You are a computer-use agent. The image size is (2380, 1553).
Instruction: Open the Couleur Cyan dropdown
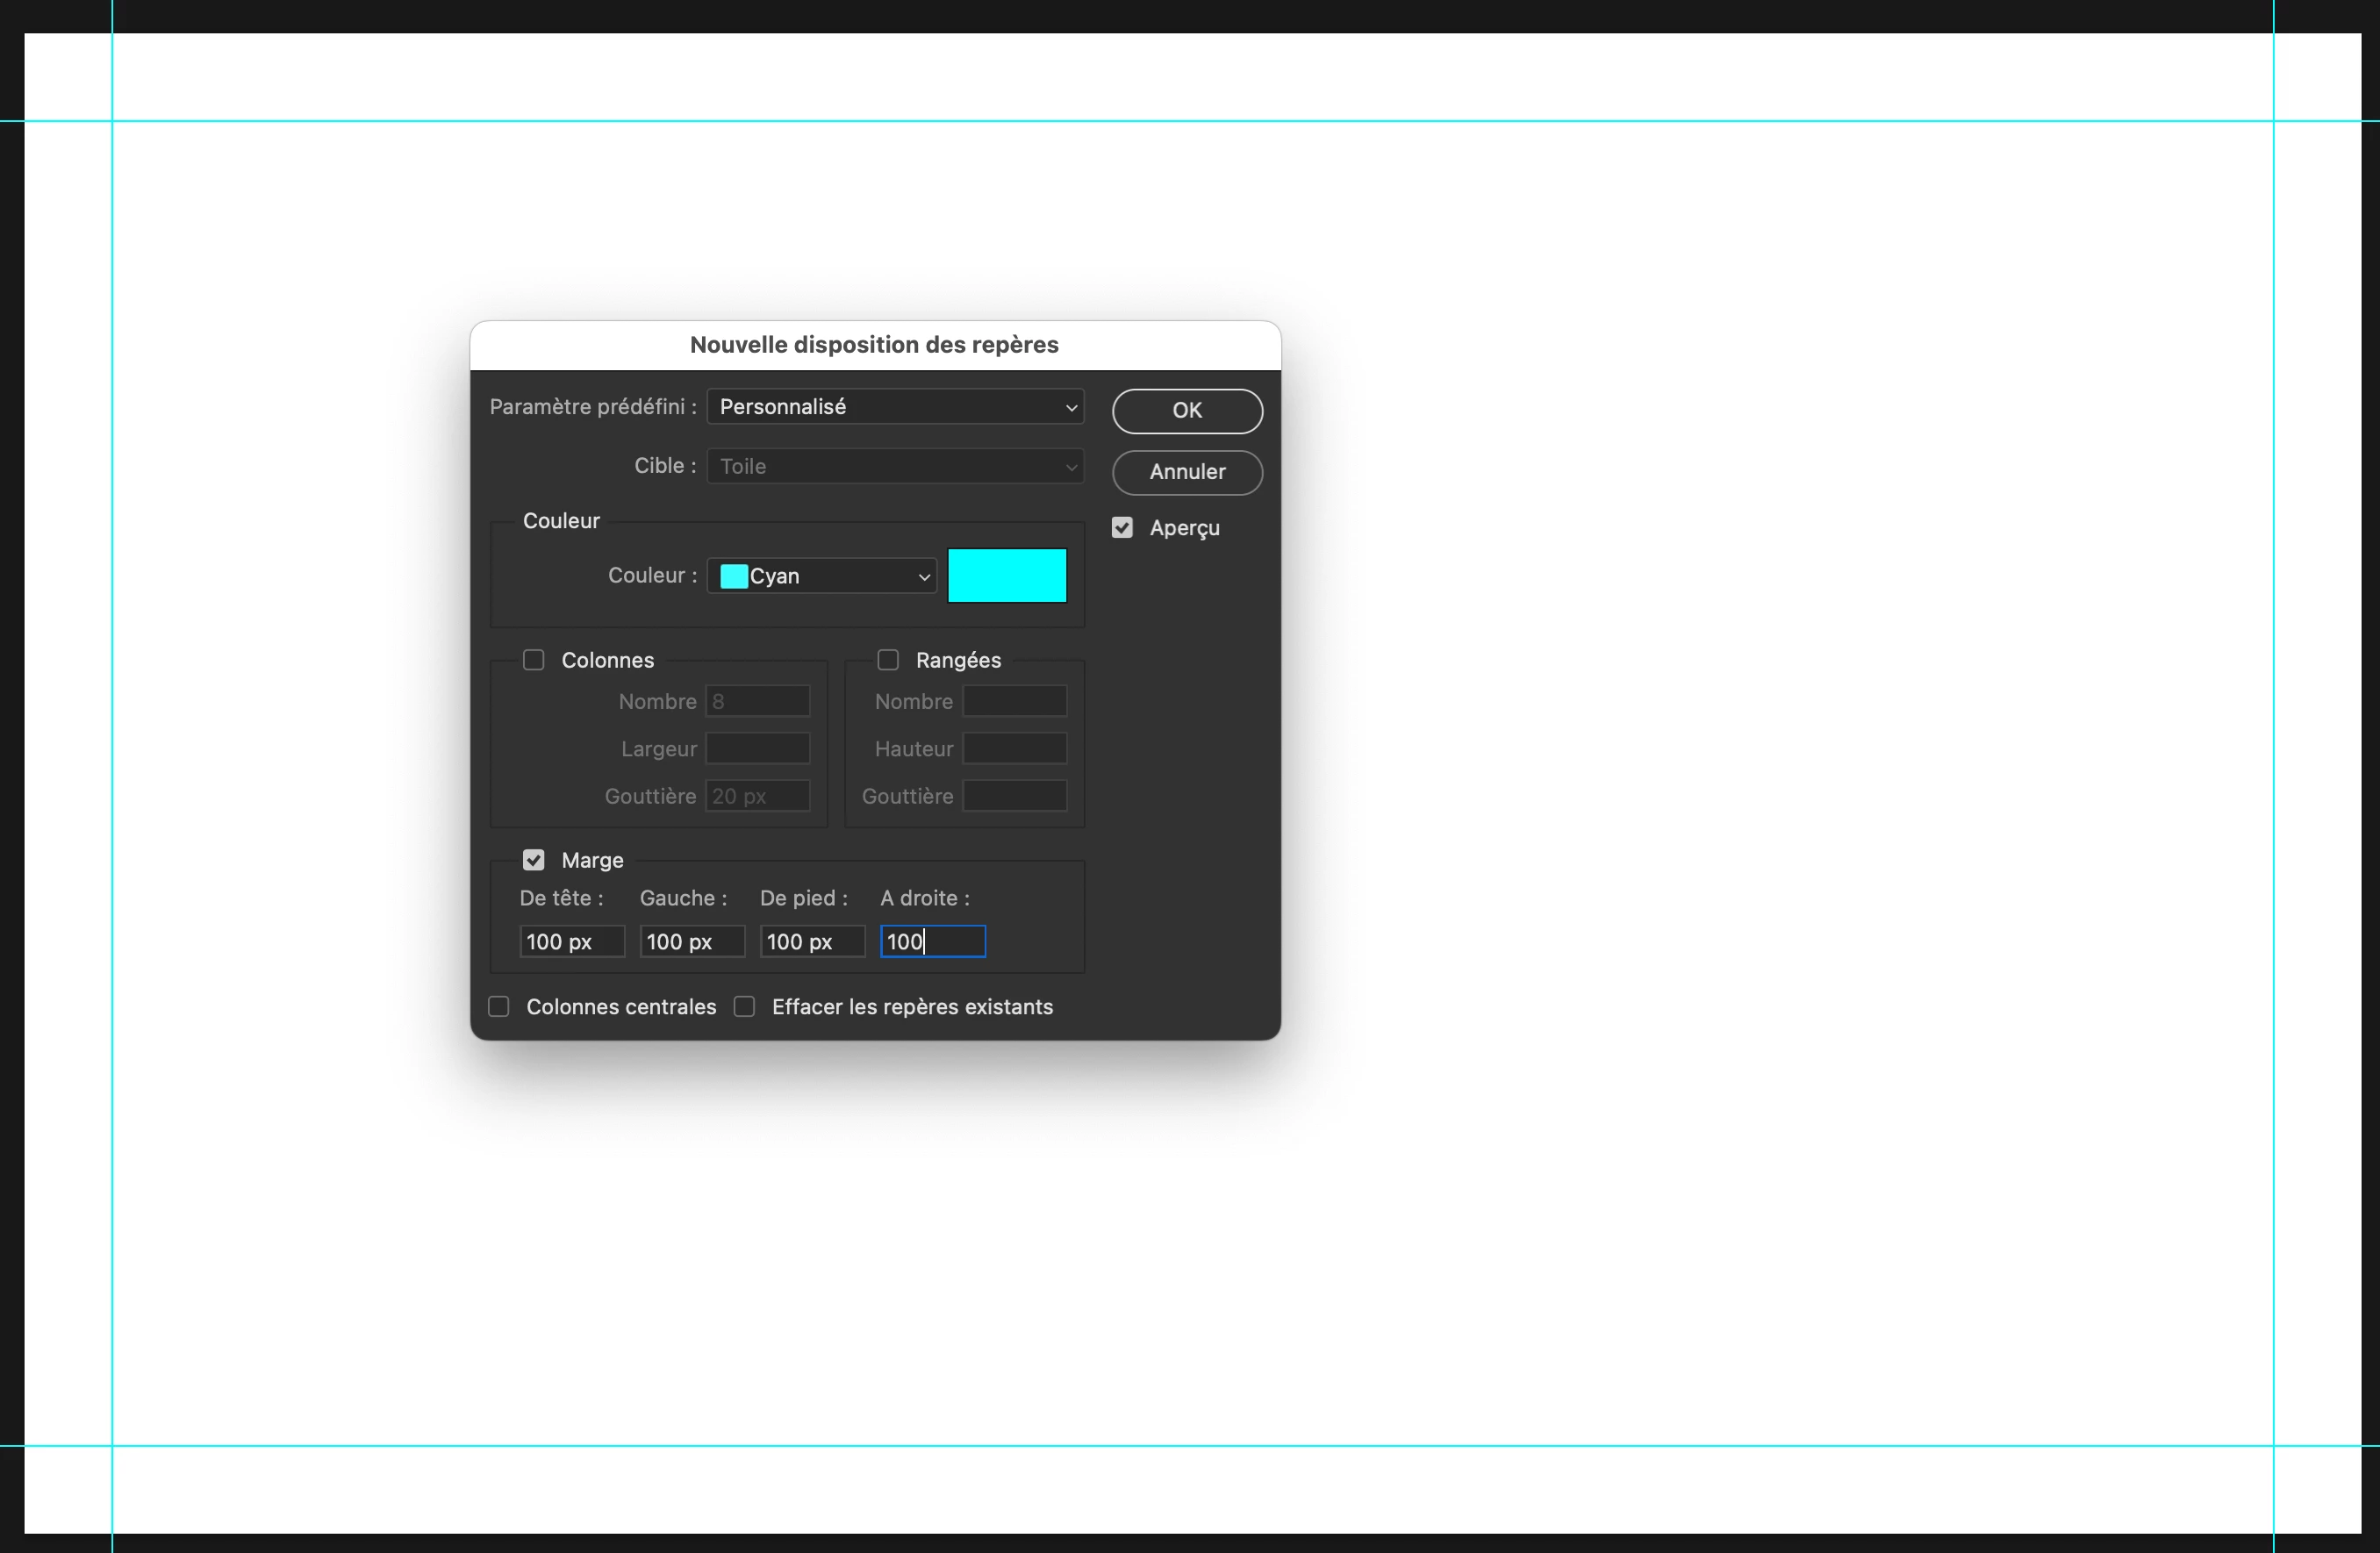[821, 576]
